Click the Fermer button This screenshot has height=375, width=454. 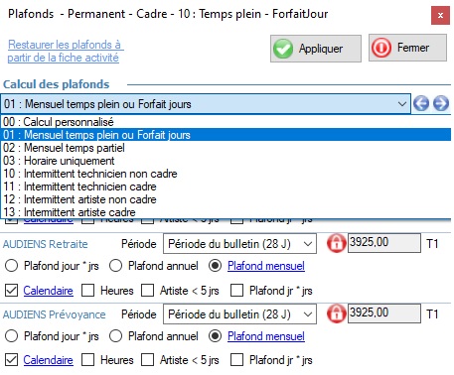407,48
